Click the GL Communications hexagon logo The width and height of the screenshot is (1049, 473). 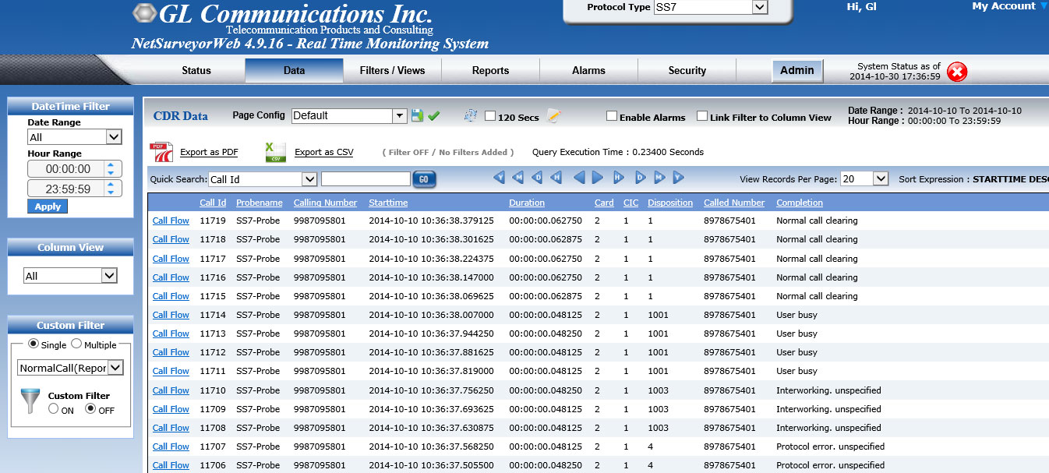point(145,12)
